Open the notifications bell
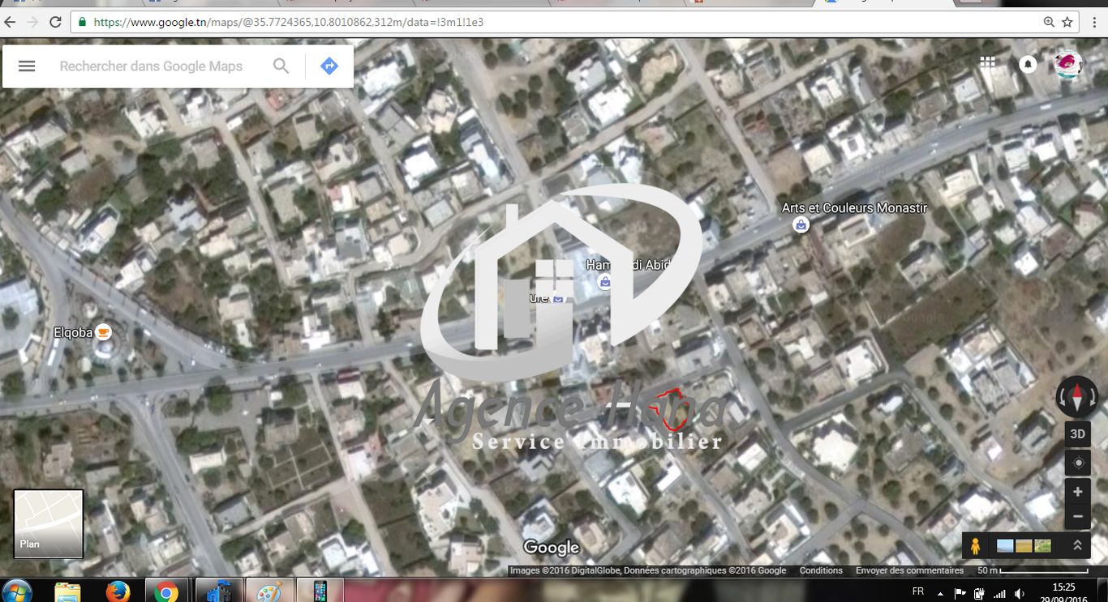This screenshot has width=1108, height=602. click(1028, 64)
